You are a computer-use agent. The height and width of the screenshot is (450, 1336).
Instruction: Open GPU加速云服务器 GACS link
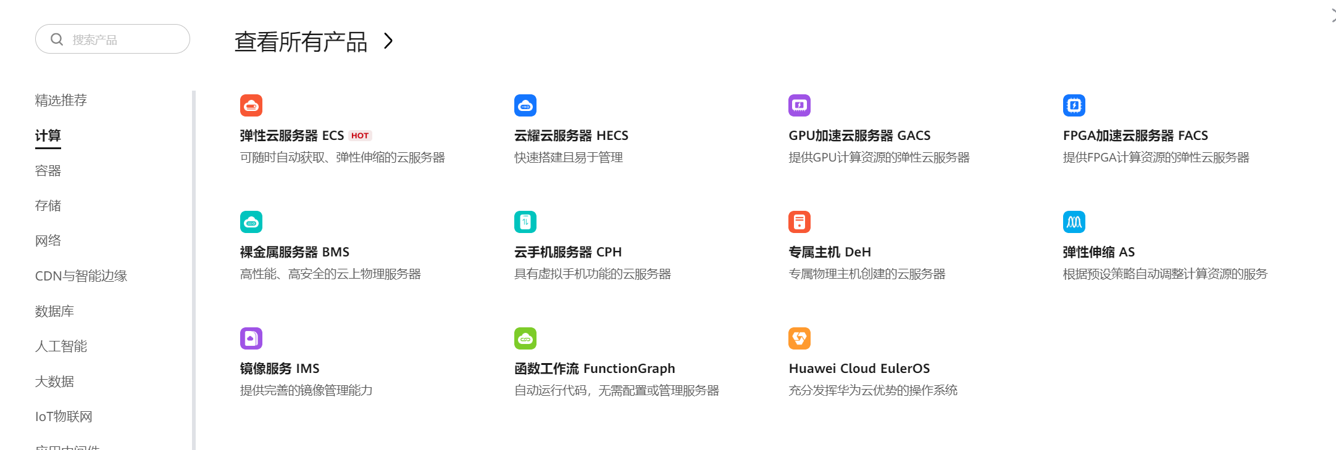(x=859, y=136)
